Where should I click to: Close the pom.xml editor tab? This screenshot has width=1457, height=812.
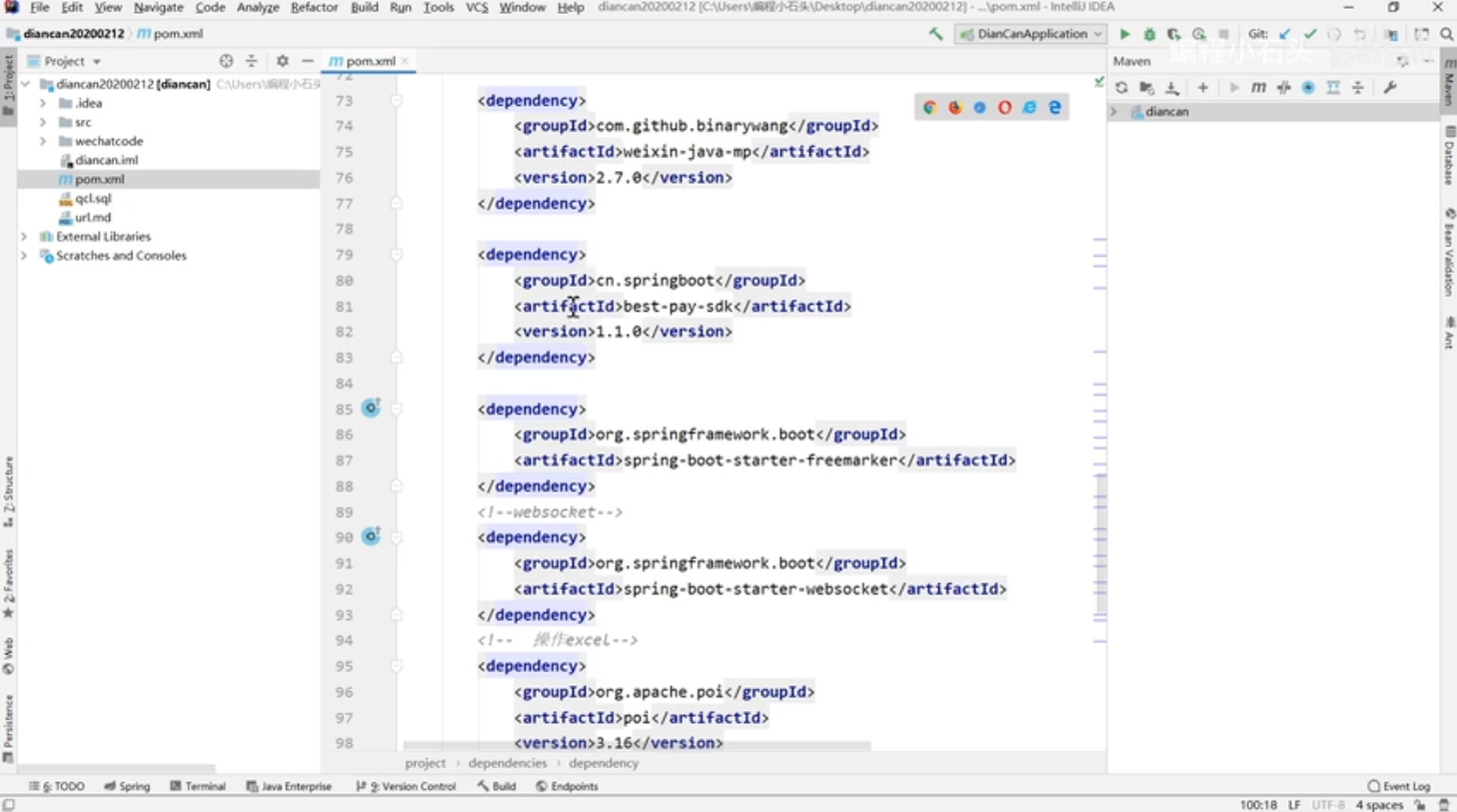click(405, 61)
